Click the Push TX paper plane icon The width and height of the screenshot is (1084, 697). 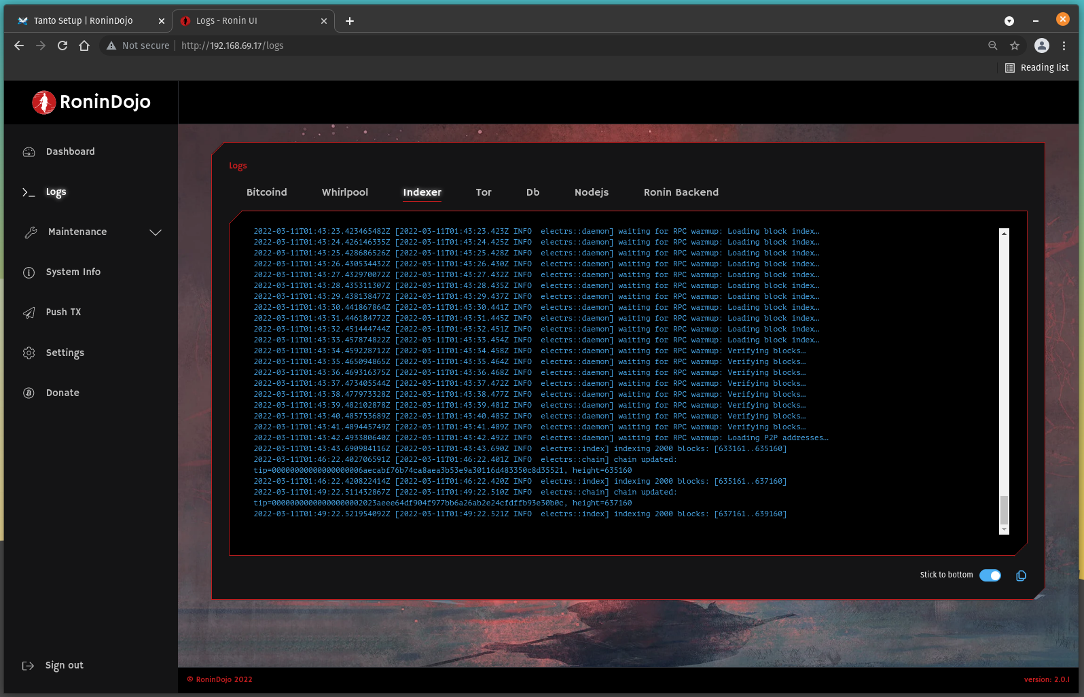(29, 312)
